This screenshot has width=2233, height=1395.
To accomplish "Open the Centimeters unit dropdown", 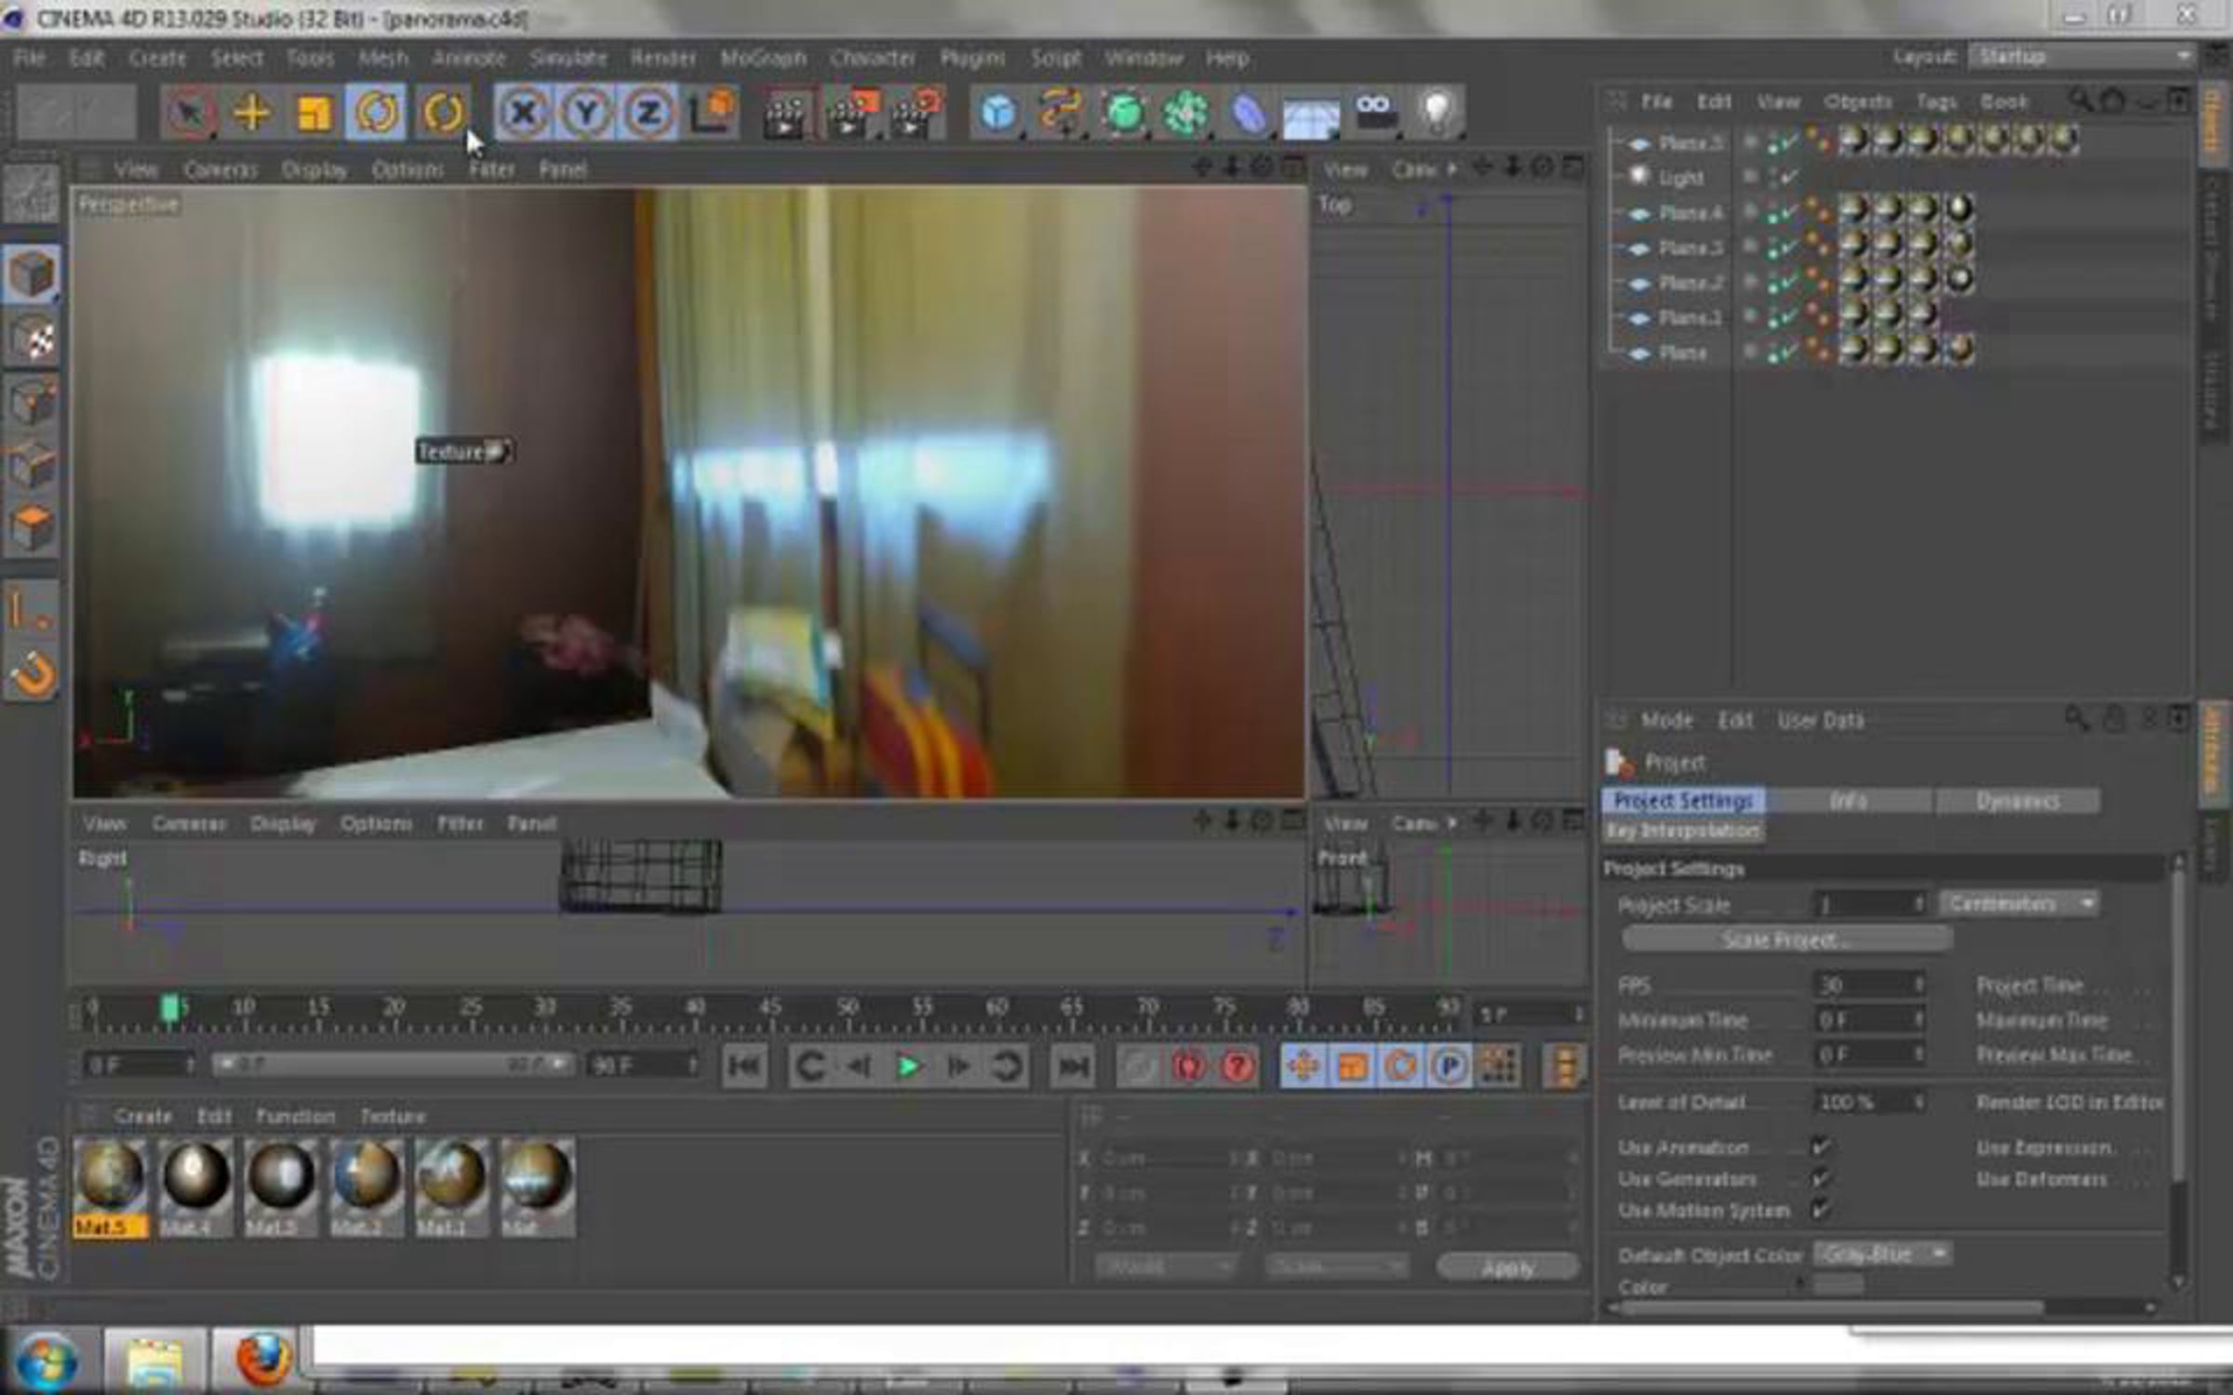I will click(x=2019, y=904).
